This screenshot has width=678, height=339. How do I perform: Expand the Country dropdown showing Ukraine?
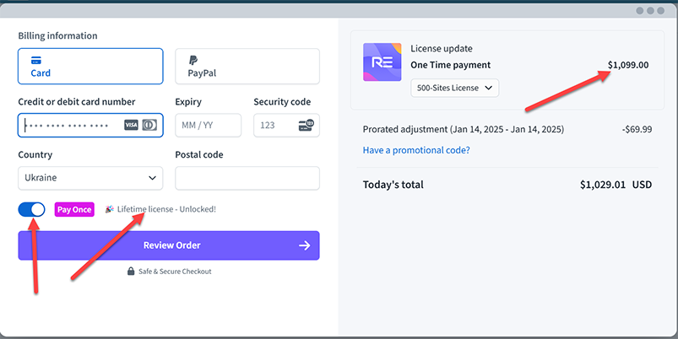pyautogui.click(x=90, y=178)
